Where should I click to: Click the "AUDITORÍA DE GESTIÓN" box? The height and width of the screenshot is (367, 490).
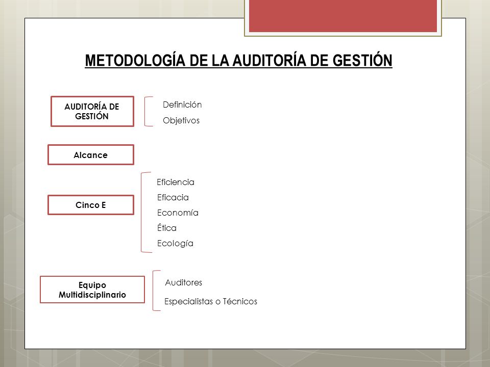click(92, 112)
